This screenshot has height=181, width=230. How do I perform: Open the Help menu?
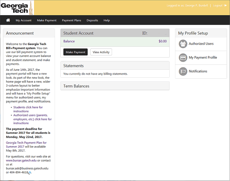click(107, 20)
